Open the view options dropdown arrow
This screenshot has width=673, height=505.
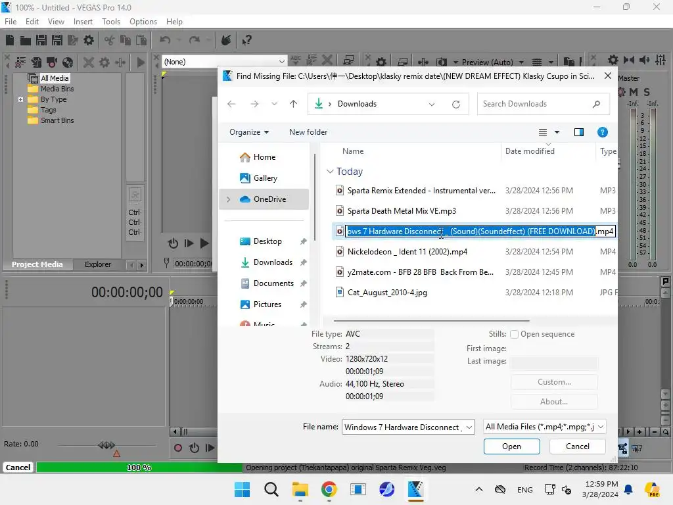coord(557,132)
